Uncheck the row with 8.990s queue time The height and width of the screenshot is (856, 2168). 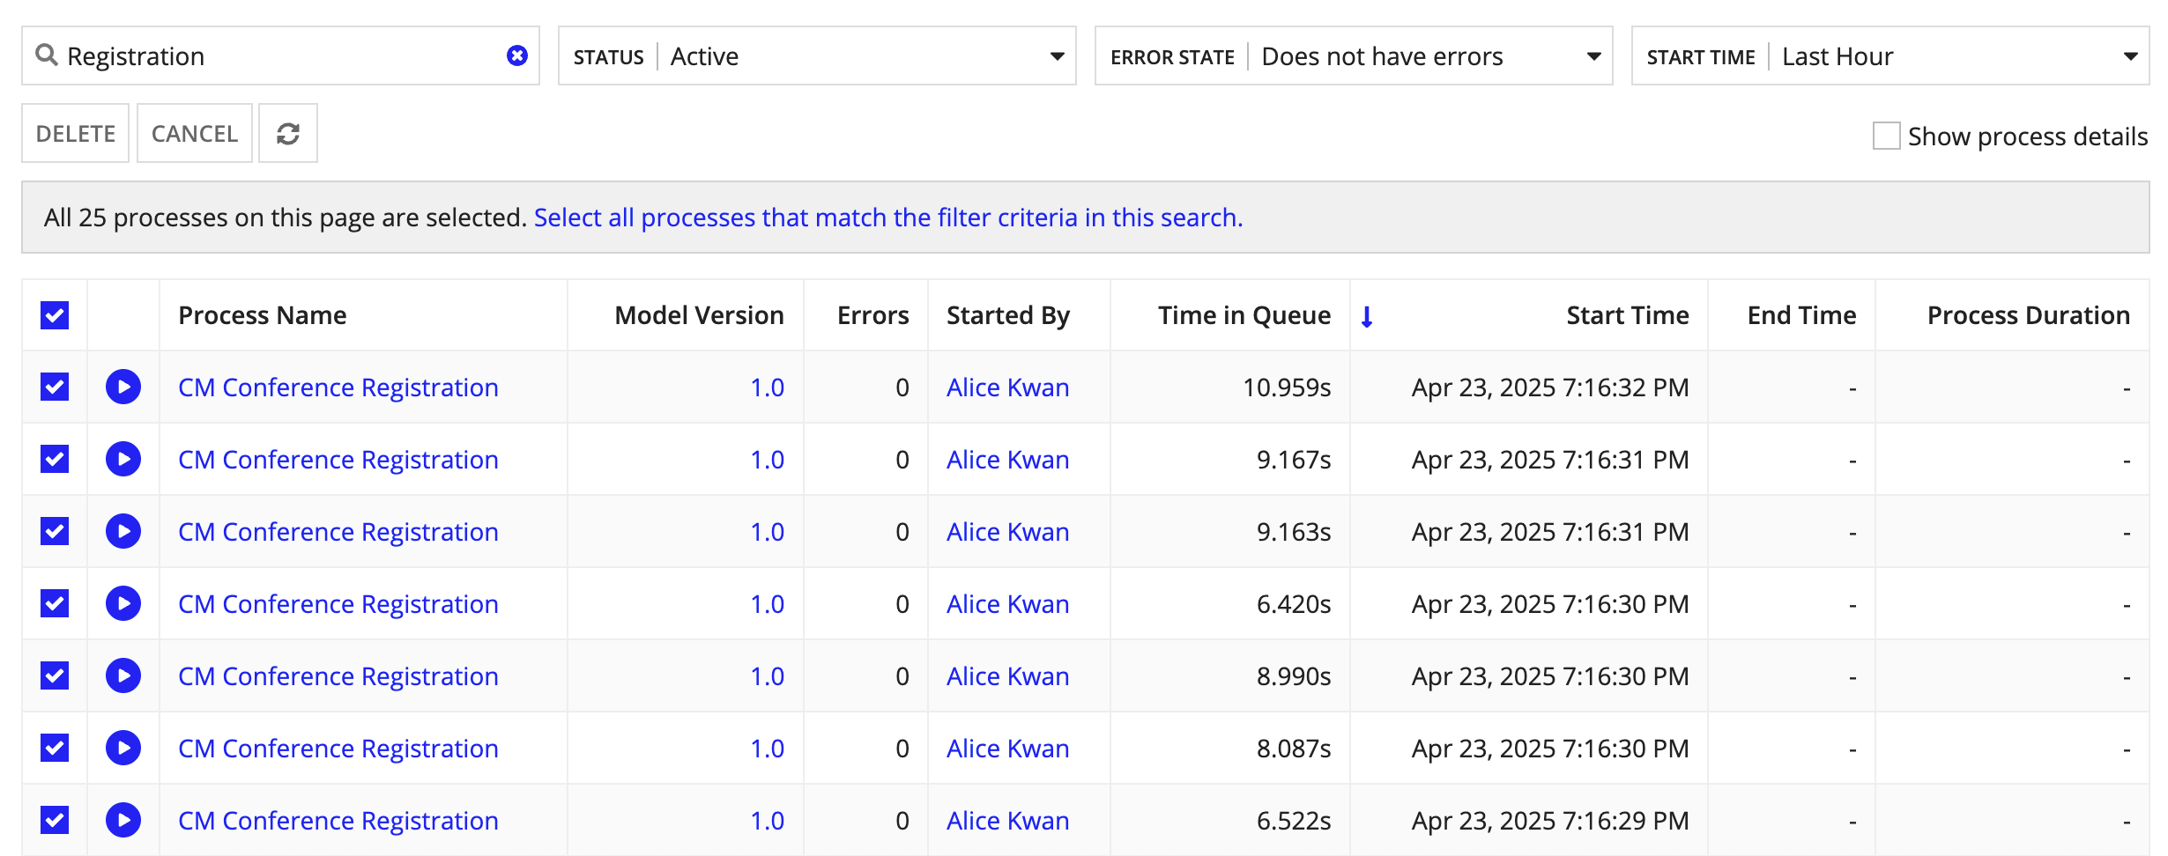(x=55, y=675)
